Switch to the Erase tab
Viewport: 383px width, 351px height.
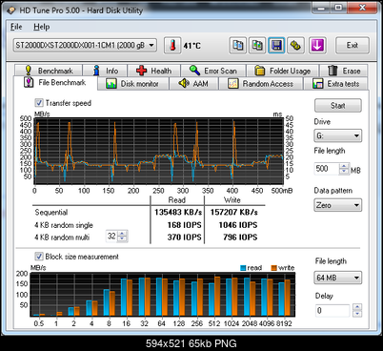[x=344, y=71]
